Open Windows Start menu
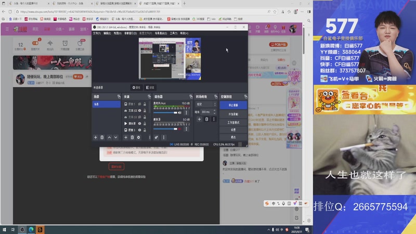 [x=4, y=229]
